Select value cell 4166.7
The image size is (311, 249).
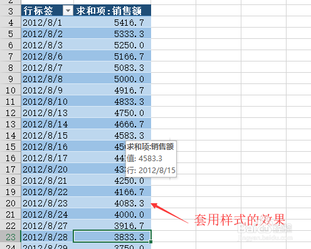tap(112, 192)
